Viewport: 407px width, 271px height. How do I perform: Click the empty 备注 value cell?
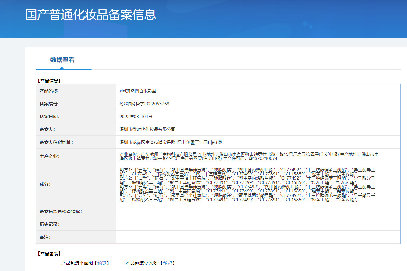[x=258, y=237]
